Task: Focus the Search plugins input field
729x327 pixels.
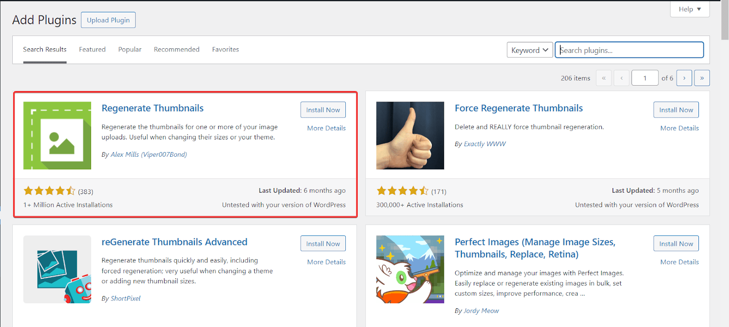Action: coord(629,50)
